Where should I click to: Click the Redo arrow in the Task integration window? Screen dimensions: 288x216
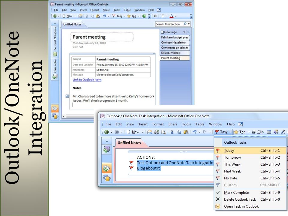(x=205, y=132)
